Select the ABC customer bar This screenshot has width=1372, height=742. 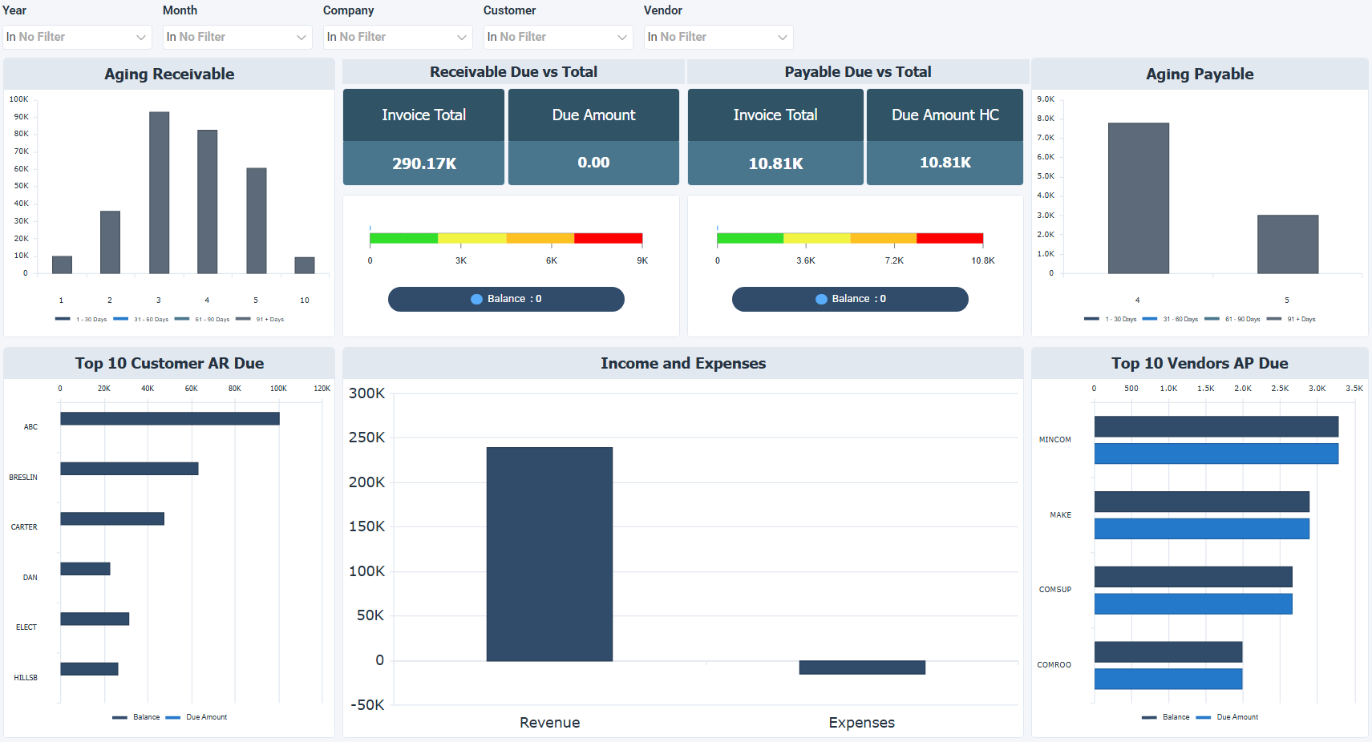point(170,418)
